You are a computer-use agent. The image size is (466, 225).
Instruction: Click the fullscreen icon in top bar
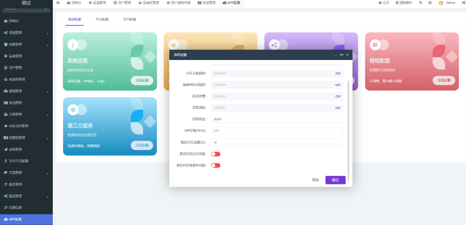pyautogui.click(x=430, y=3)
